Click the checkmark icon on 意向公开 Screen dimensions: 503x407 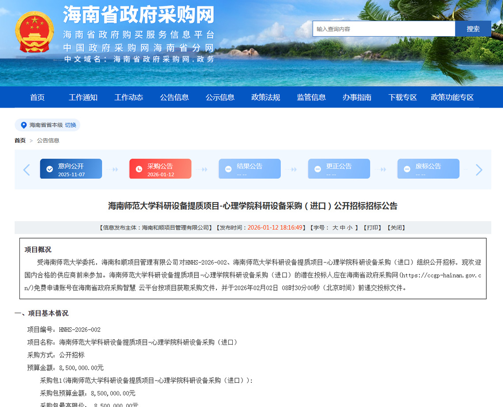49,169
